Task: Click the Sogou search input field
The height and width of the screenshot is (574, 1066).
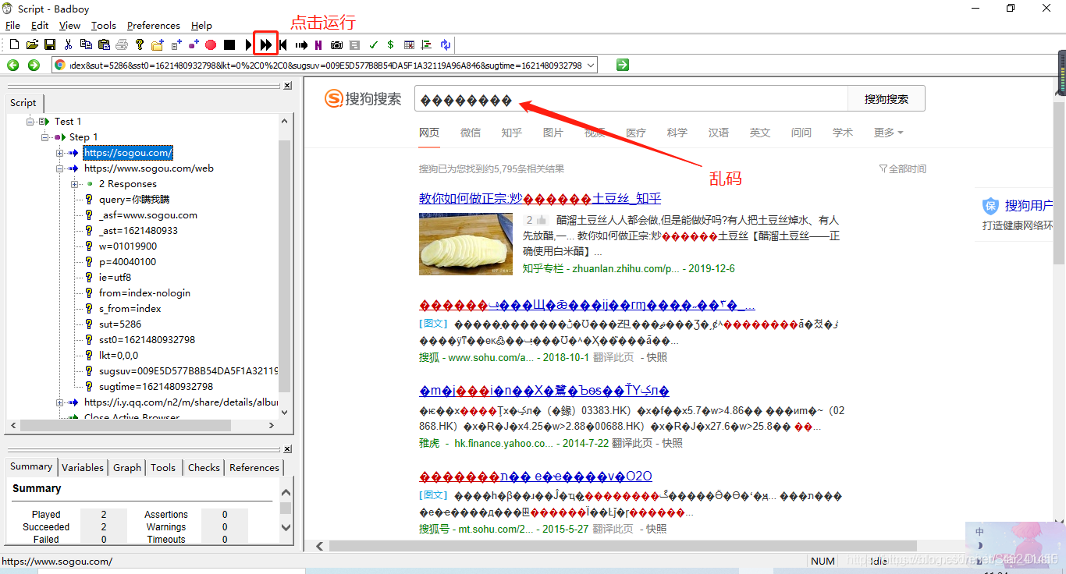Action: pyautogui.click(x=631, y=99)
